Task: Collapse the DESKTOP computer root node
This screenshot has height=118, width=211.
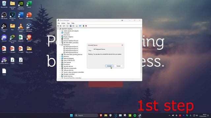Action: click(x=58, y=29)
